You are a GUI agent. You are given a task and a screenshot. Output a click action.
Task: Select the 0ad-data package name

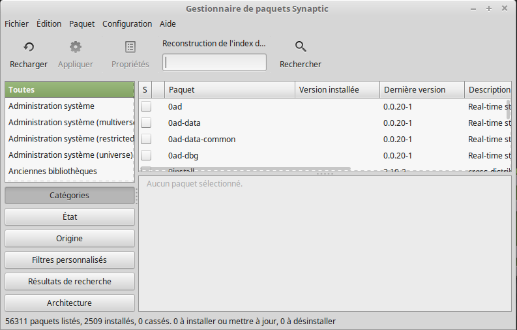pos(185,123)
